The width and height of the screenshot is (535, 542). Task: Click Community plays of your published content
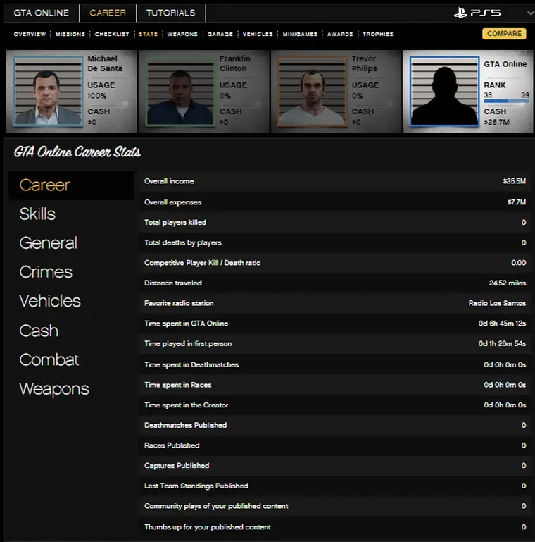click(334, 506)
